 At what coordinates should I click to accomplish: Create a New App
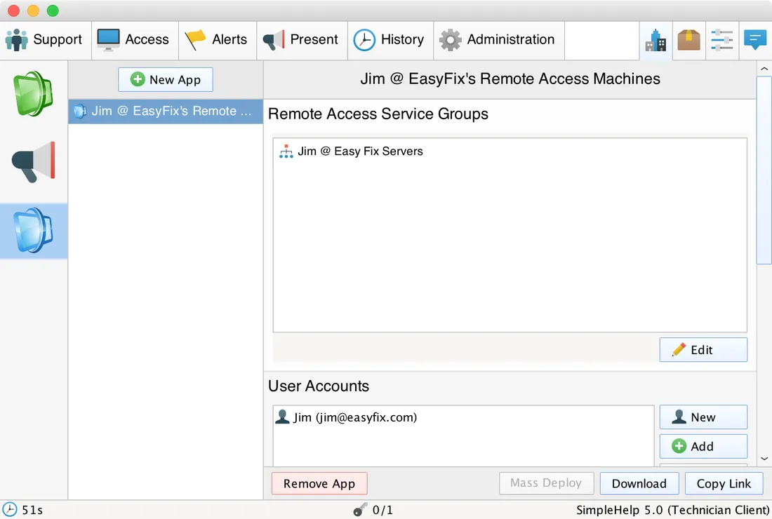pos(165,79)
